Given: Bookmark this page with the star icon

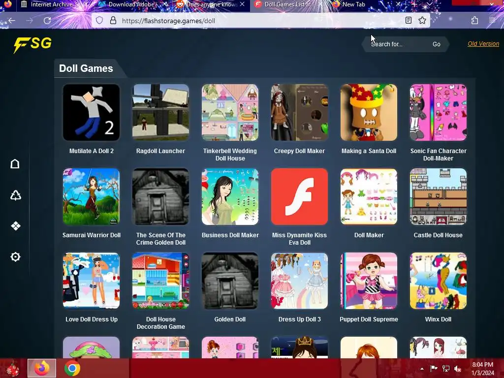Looking at the screenshot, I should pyautogui.click(x=422, y=21).
